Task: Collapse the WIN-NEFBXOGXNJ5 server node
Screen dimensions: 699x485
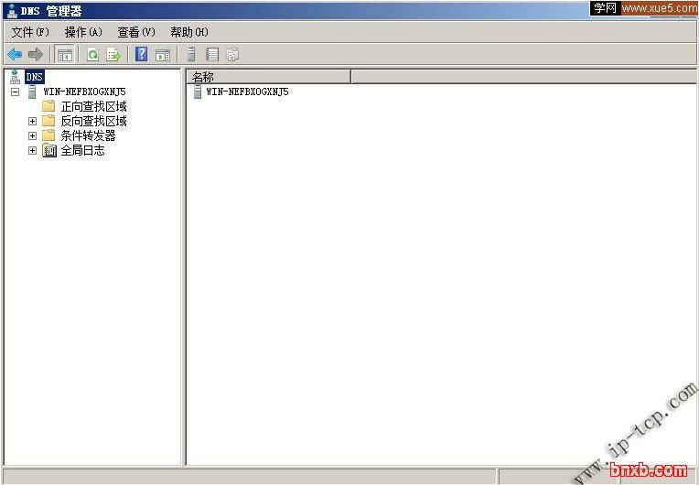Action: coord(16,92)
